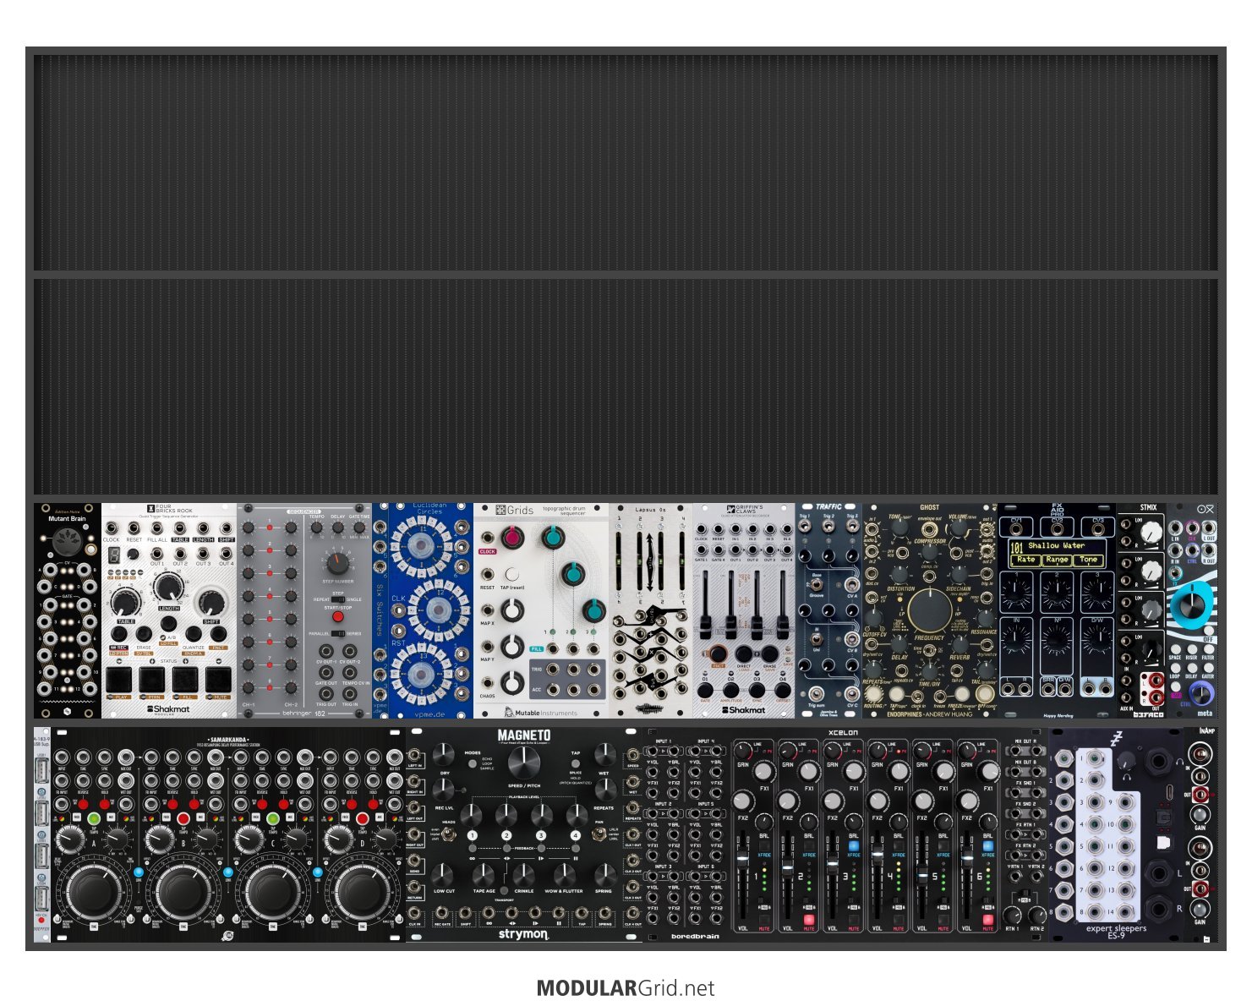Screen dimensions: 1252x1006
Task: Turn the LOW CUT knob on Magneto
Action: (444, 873)
